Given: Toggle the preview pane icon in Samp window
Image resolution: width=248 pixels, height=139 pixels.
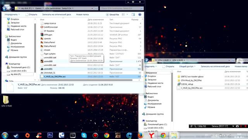Looking at the screenshot, I should pyautogui.click(x=133, y=15).
